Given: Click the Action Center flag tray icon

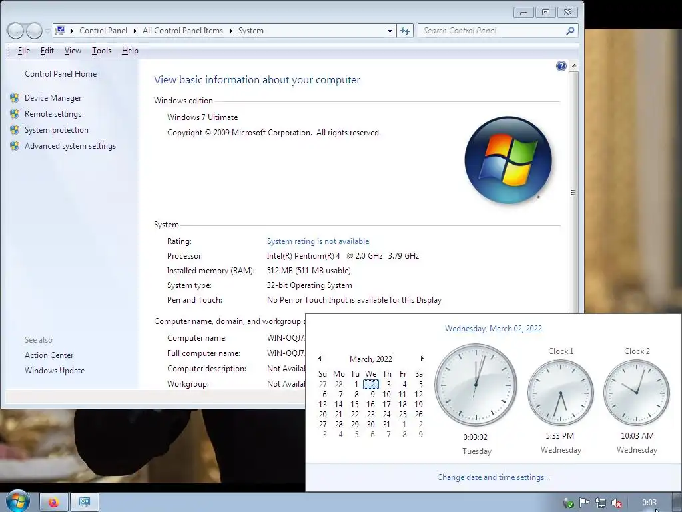Looking at the screenshot, I should (584, 503).
